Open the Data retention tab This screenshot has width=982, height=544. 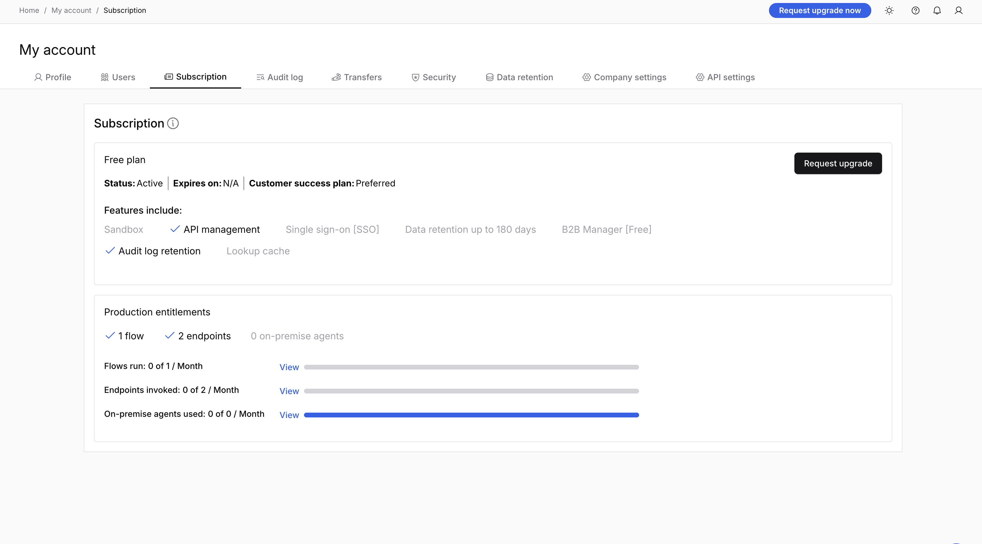coord(519,78)
